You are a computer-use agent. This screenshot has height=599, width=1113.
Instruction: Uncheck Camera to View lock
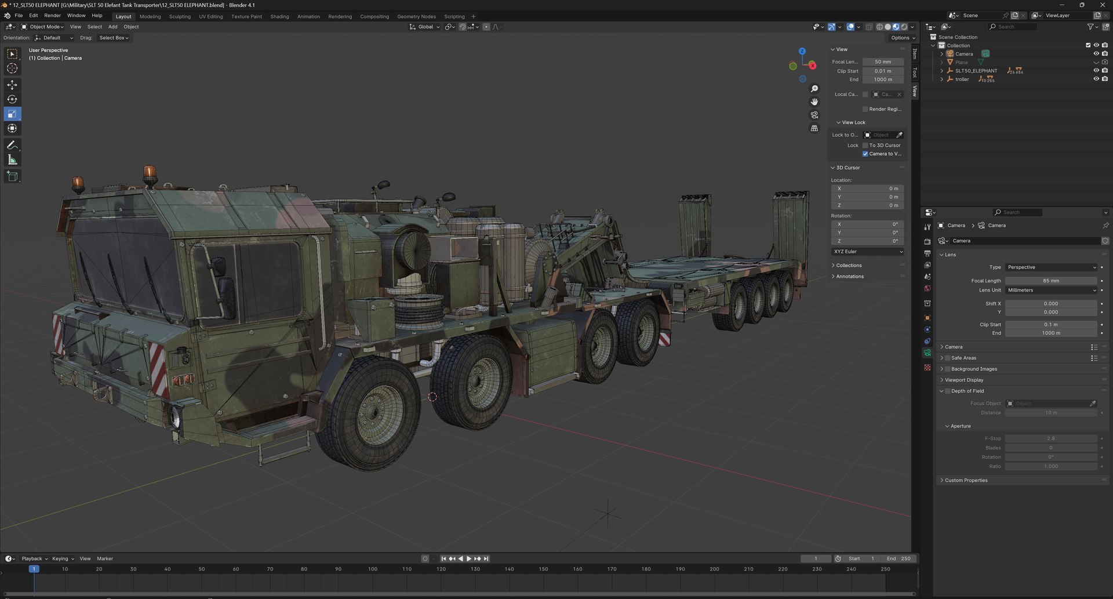(865, 154)
